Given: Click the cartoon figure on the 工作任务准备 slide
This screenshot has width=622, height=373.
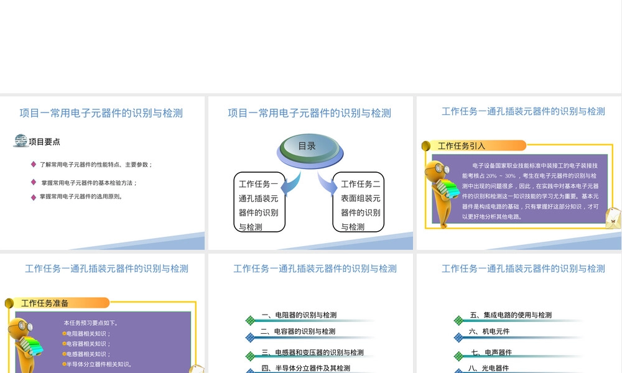Looking at the screenshot, I should [25, 345].
